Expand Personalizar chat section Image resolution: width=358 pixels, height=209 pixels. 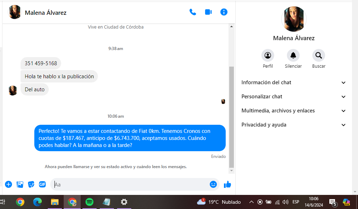click(x=294, y=97)
